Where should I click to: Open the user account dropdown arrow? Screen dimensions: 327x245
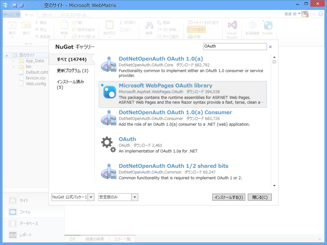coord(299,13)
